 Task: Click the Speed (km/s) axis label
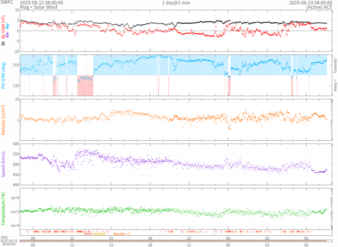click(3, 164)
